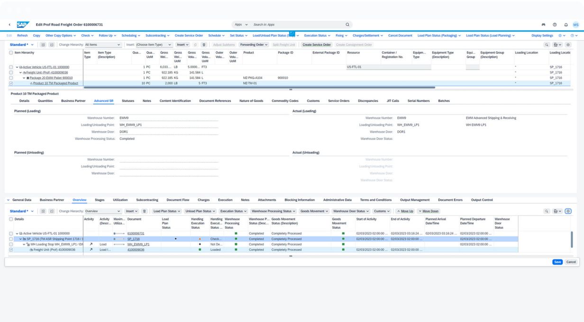Open the MS user profile avatar
584x322 pixels.
(x=575, y=25)
